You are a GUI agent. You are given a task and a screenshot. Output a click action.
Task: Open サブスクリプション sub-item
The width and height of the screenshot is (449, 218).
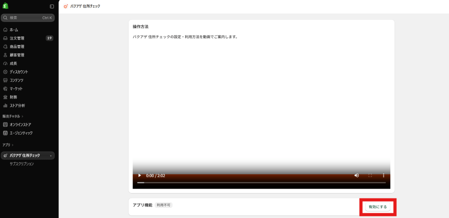point(22,164)
